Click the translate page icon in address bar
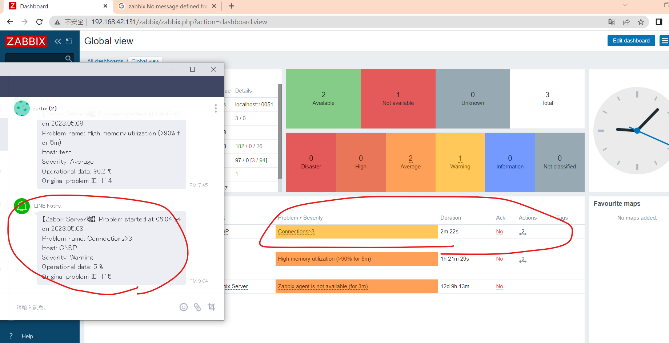This screenshot has width=669, height=343. coord(612,22)
